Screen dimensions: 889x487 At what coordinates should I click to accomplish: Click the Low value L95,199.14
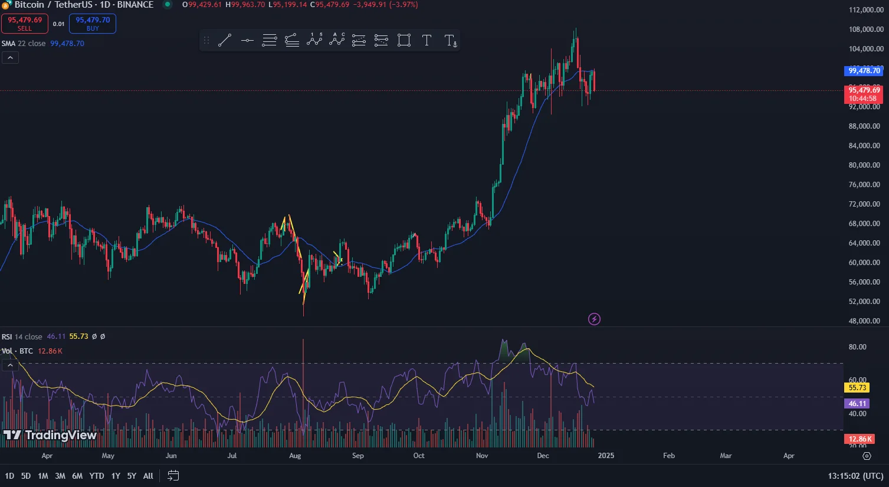pyautogui.click(x=287, y=5)
